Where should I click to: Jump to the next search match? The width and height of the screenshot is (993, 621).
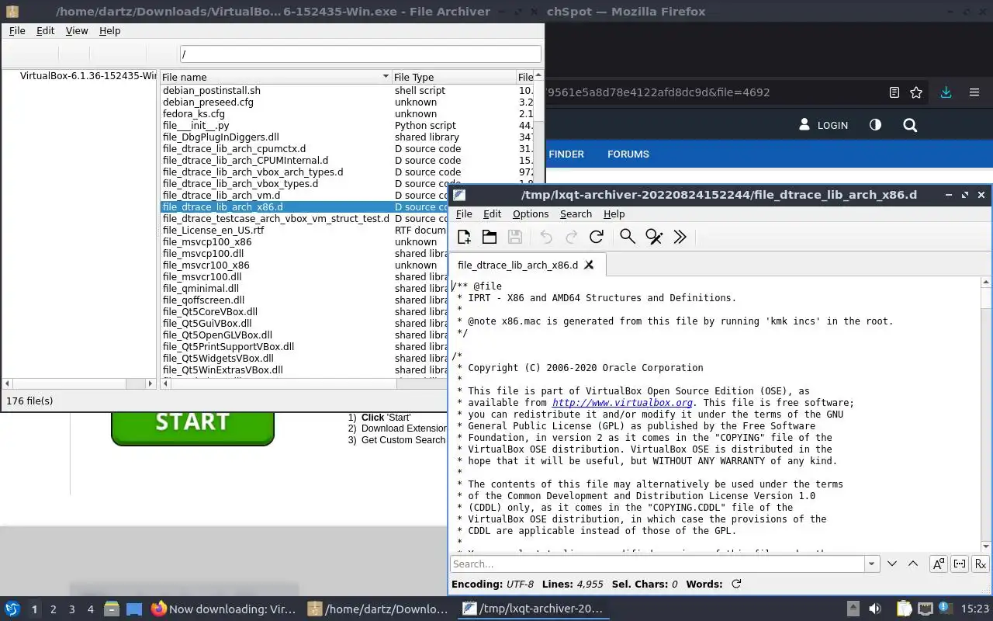[892, 564]
